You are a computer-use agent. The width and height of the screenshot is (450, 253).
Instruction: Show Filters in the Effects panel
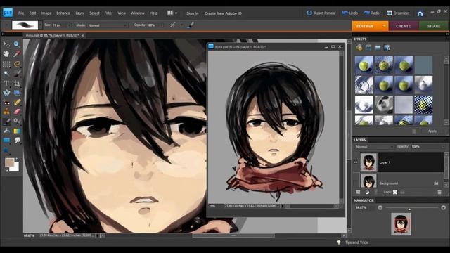pos(359,48)
